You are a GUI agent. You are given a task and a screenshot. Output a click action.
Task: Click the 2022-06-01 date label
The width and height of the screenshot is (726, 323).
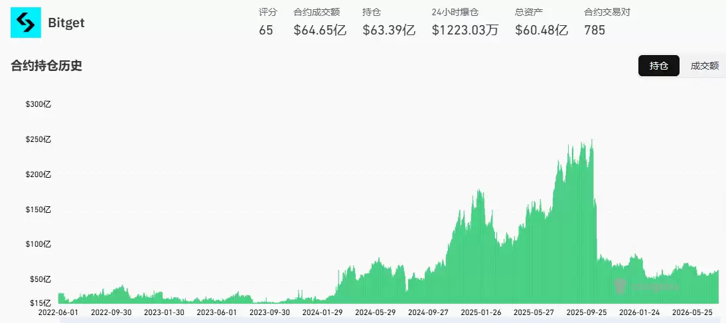point(58,312)
